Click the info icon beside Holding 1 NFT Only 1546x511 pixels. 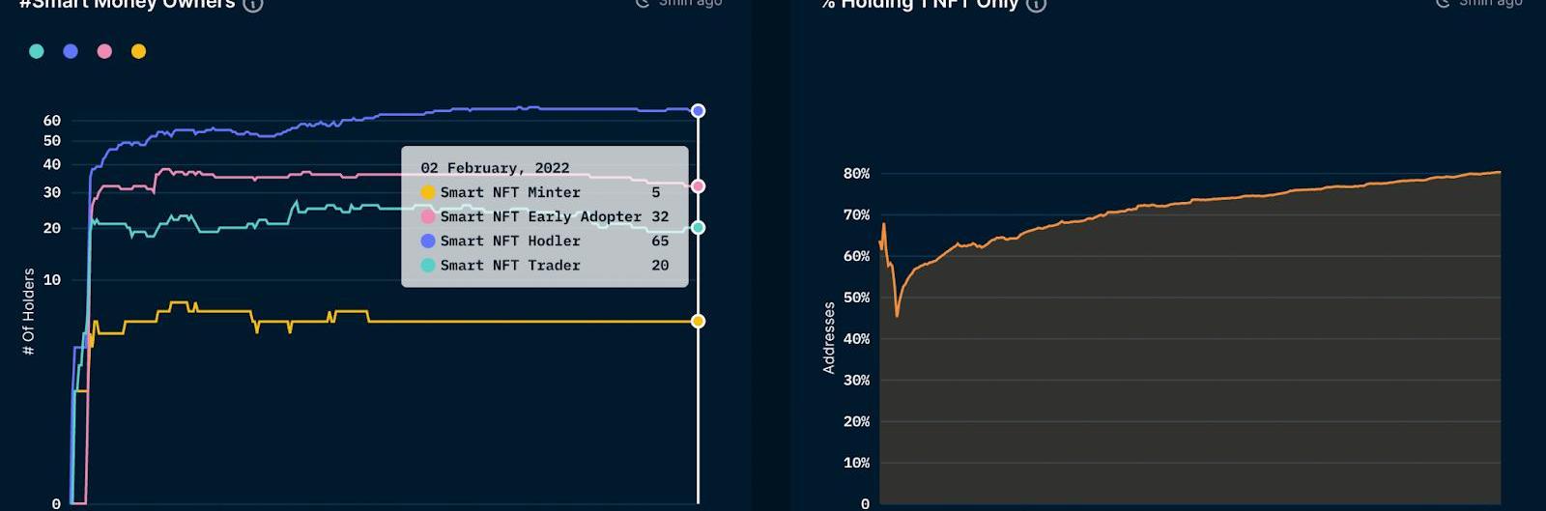coord(1036,4)
